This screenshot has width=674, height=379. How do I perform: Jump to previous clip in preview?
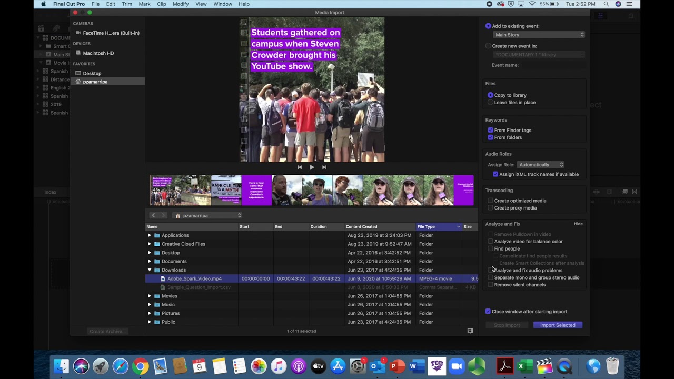point(300,167)
